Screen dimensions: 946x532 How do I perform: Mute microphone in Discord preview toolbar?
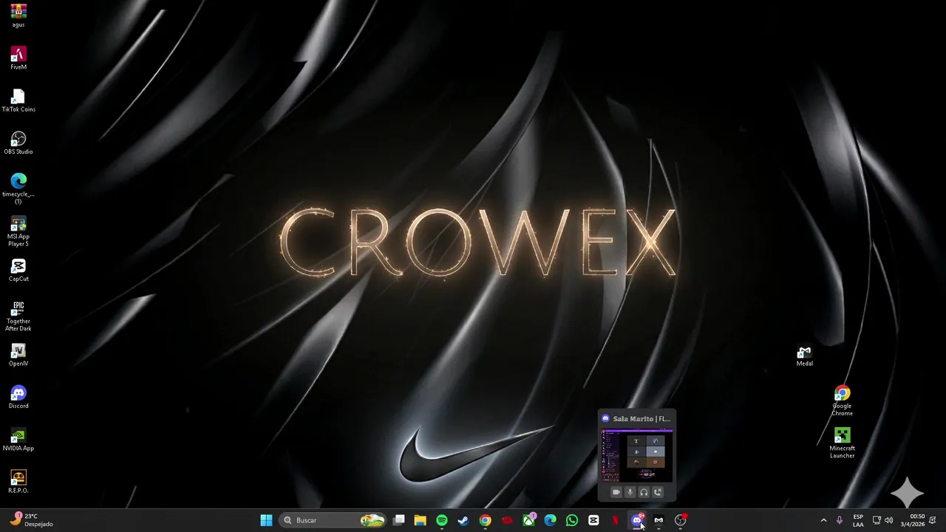click(x=630, y=492)
